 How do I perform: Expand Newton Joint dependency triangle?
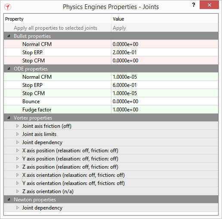point(17,208)
